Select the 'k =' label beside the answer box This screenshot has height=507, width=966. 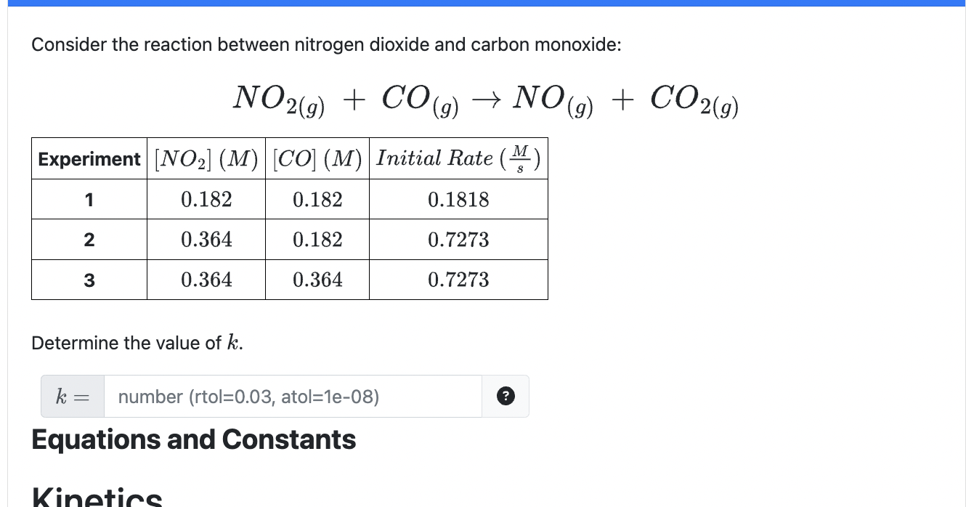(71, 396)
